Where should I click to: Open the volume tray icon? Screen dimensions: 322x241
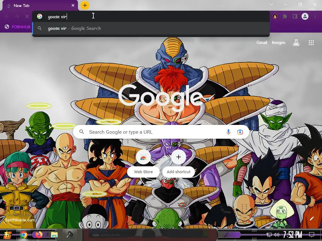coord(277,235)
